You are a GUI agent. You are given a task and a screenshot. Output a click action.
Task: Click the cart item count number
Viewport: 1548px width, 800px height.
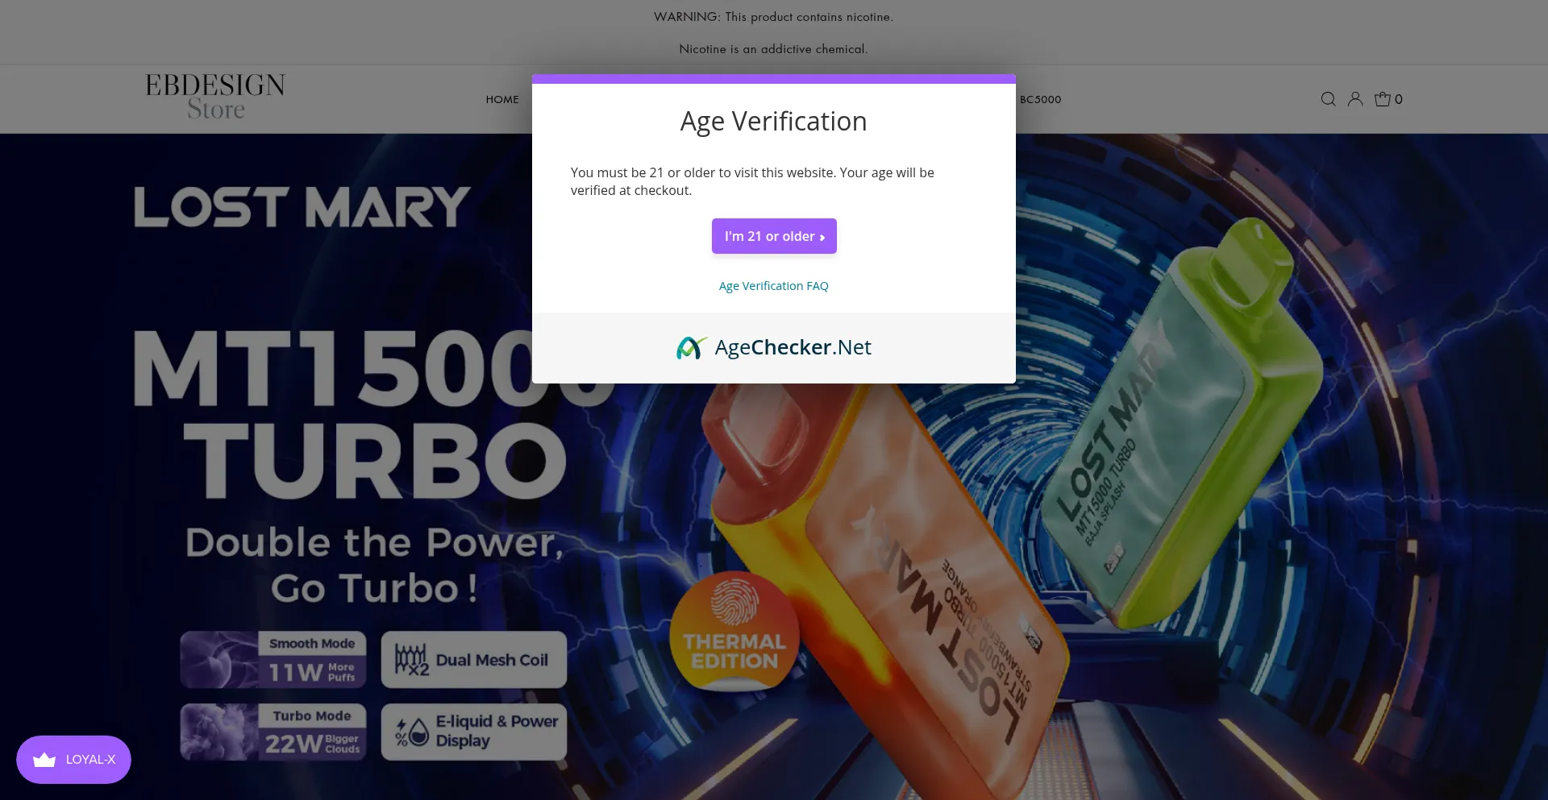point(1399,99)
